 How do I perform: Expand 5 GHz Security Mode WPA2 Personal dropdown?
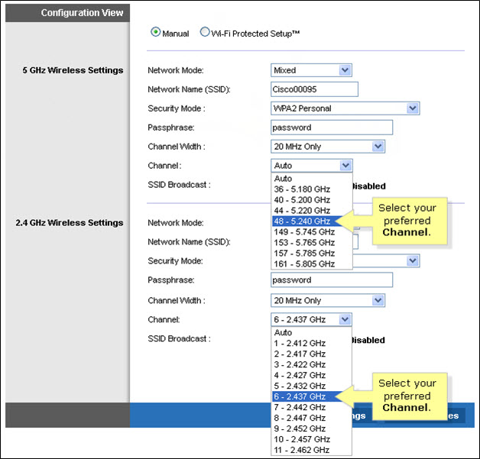coord(345,108)
